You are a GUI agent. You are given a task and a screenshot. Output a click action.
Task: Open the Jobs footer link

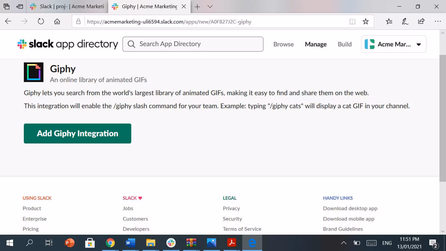(128, 208)
